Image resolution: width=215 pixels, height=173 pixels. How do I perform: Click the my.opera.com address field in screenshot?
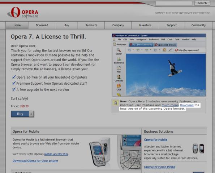click(190, 50)
